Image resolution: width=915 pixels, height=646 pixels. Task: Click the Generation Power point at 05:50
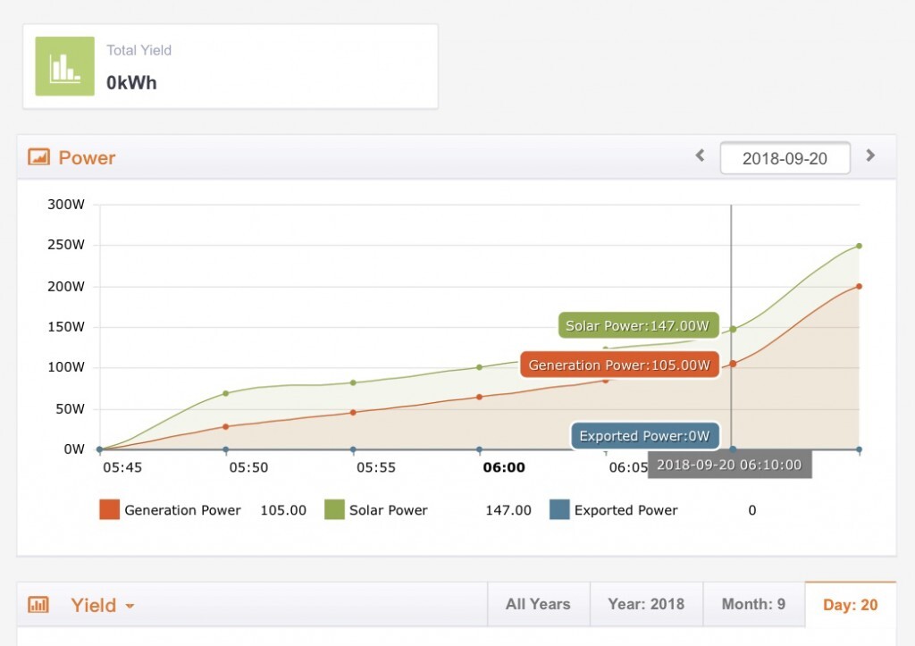[225, 427]
